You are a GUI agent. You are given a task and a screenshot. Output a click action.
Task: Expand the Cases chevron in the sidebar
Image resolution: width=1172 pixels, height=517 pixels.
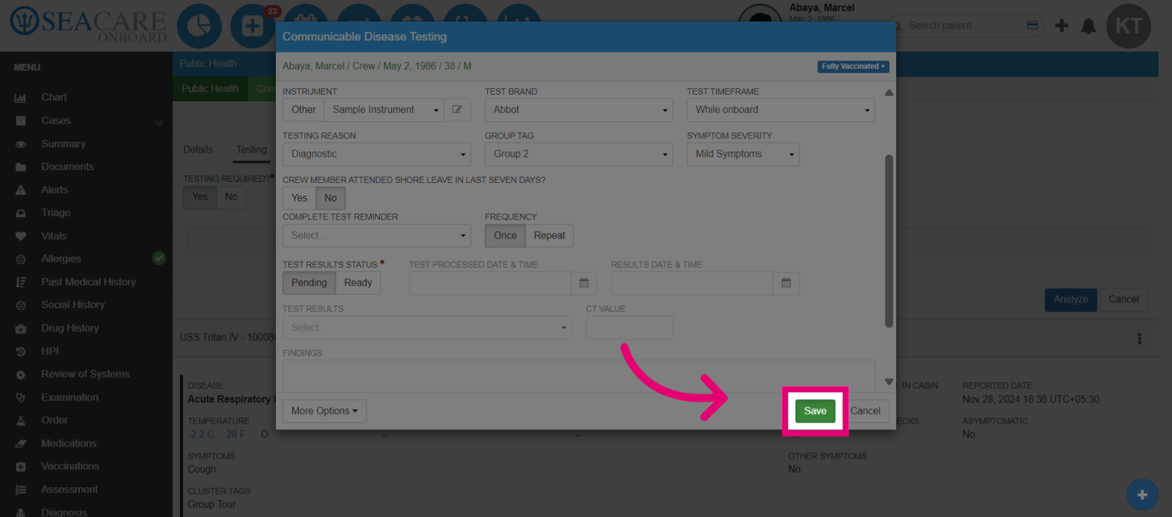pyautogui.click(x=159, y=122)
